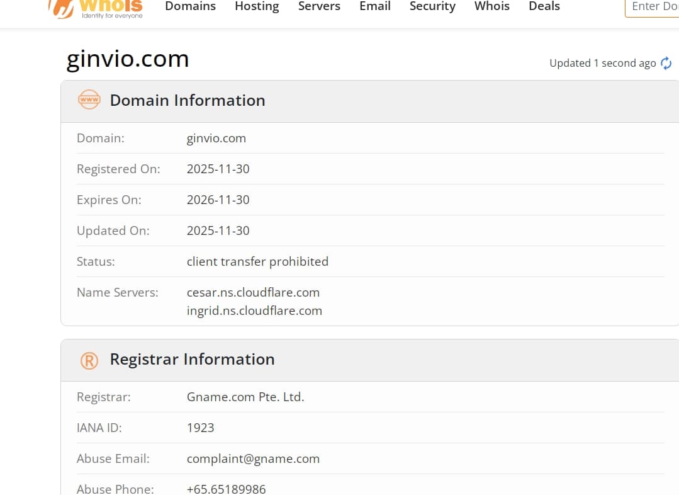Click the 'Abuse Email:' label
The height and width of the screenshot is (495, 679).
click(113, 458)
